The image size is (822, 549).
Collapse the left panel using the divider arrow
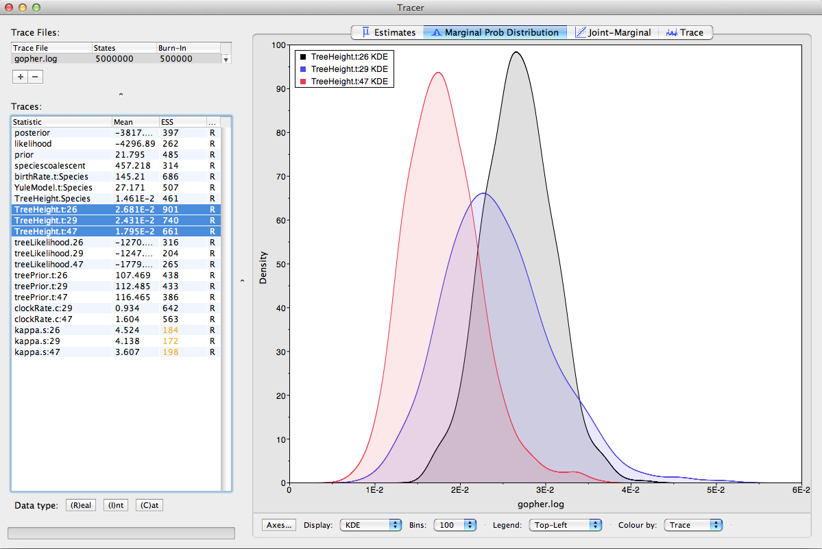click(x=241, y=280)
